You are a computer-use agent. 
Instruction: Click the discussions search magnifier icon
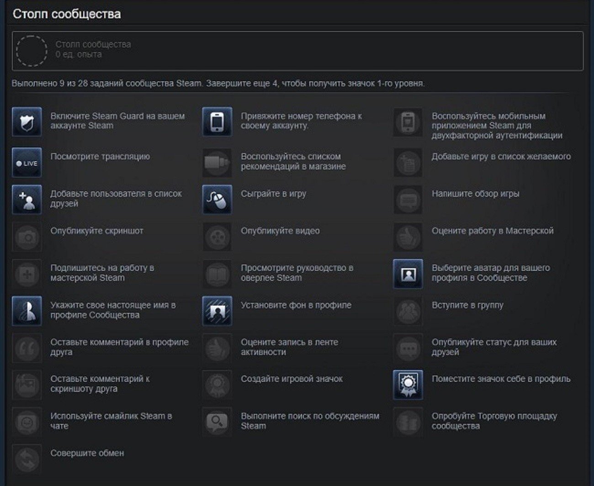pyautogui.click(x=217, y=422)
